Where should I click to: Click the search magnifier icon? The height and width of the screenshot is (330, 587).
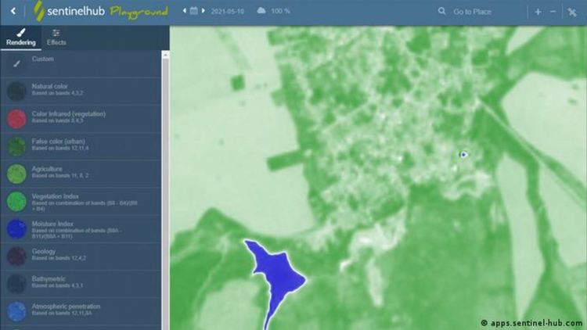441,11
